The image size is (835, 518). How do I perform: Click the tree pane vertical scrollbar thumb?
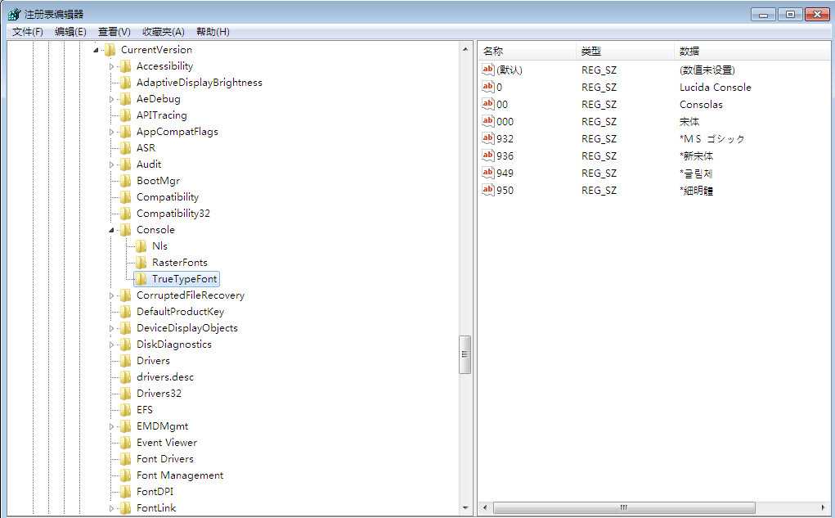point(465,355)
